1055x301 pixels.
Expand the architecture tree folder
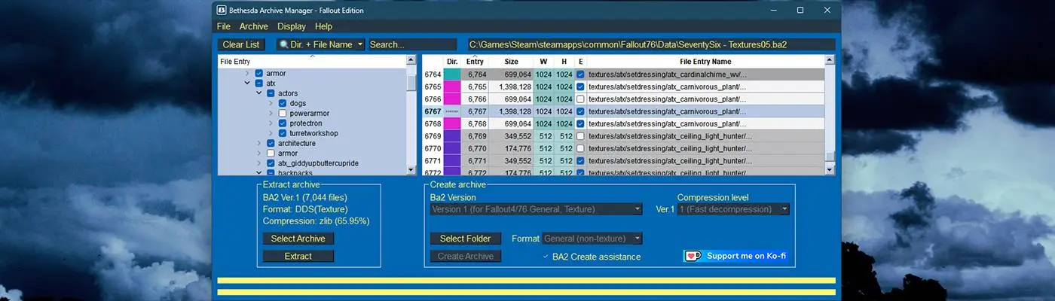(x=259, y=143)
